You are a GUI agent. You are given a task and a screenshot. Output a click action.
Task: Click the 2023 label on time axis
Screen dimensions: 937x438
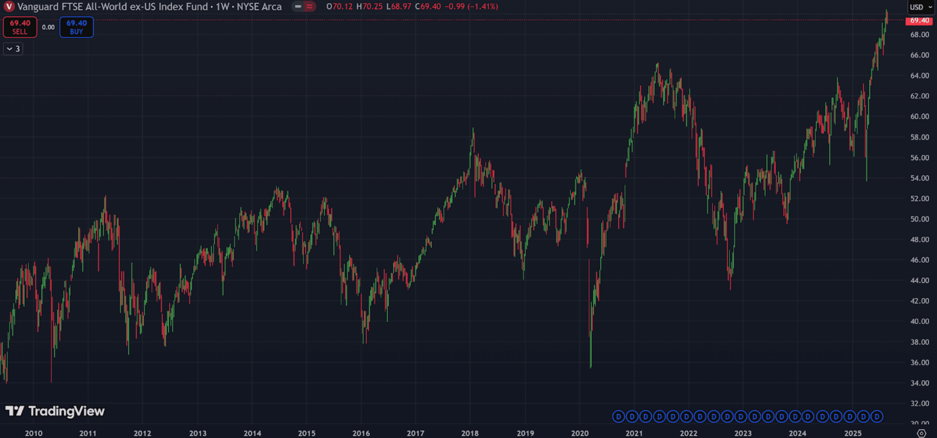(x=743, y=433)
